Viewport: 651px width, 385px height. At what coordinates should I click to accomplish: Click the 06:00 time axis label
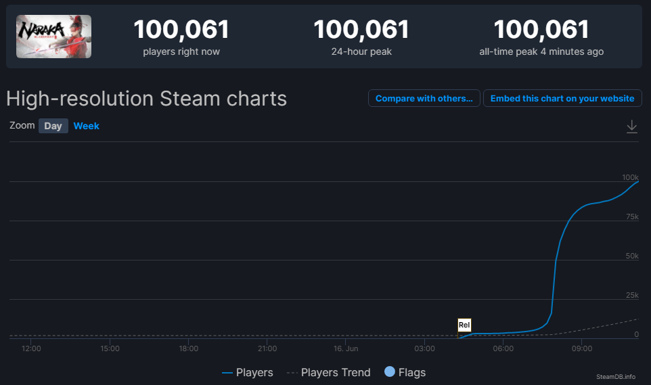(503, 348)
